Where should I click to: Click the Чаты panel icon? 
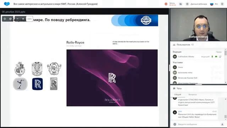[174, 89]
